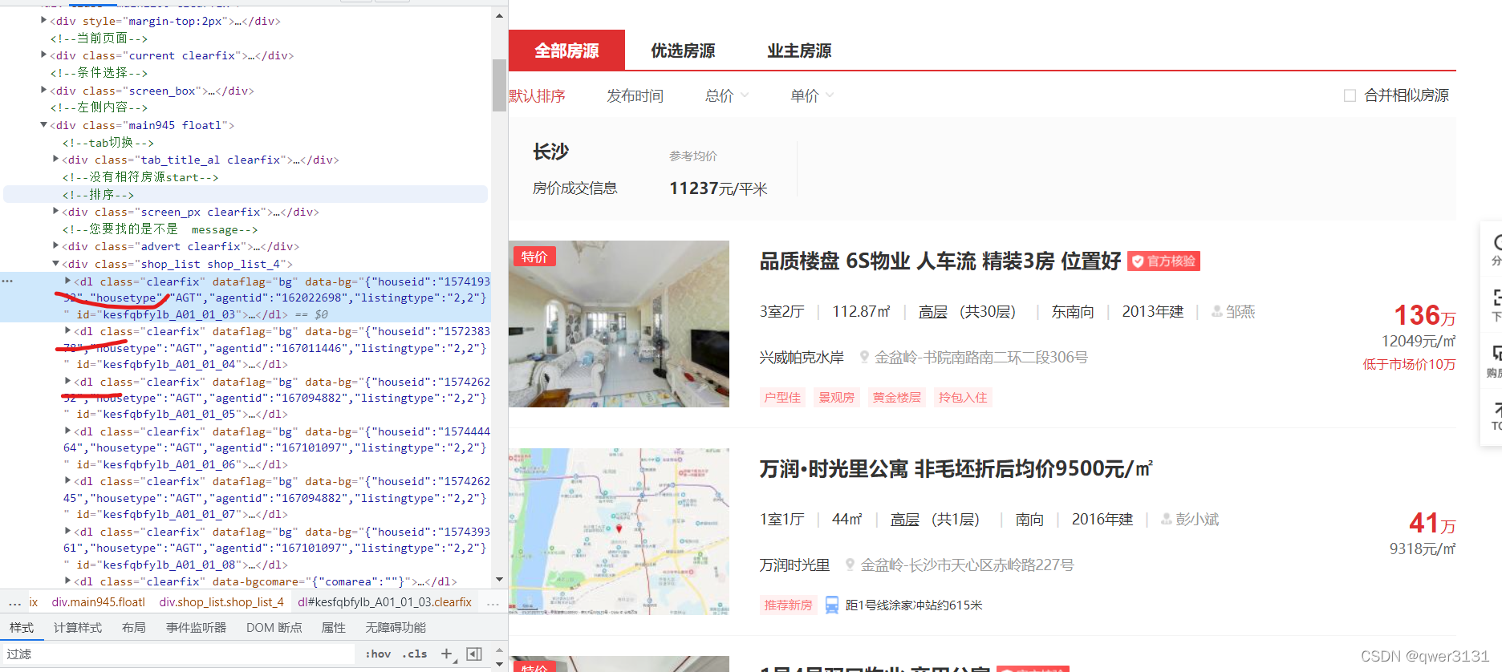Open the 样式 styles tab
Screen dimensions: 1502x672
tap(22, 627)
